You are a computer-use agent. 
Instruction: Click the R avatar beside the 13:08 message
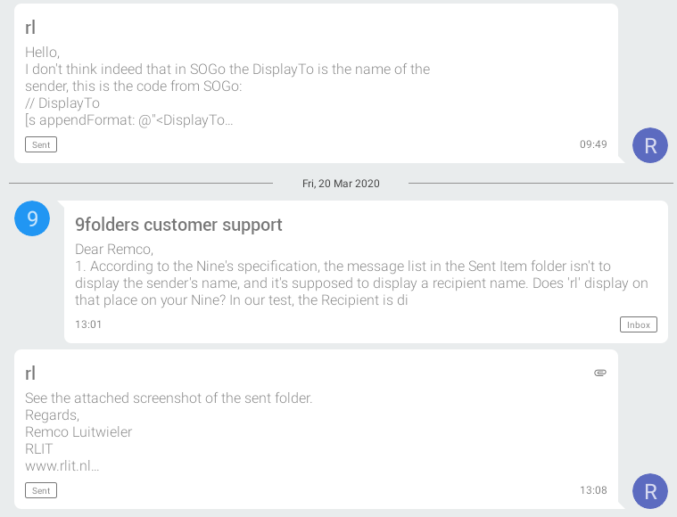[x=650, y=491]
